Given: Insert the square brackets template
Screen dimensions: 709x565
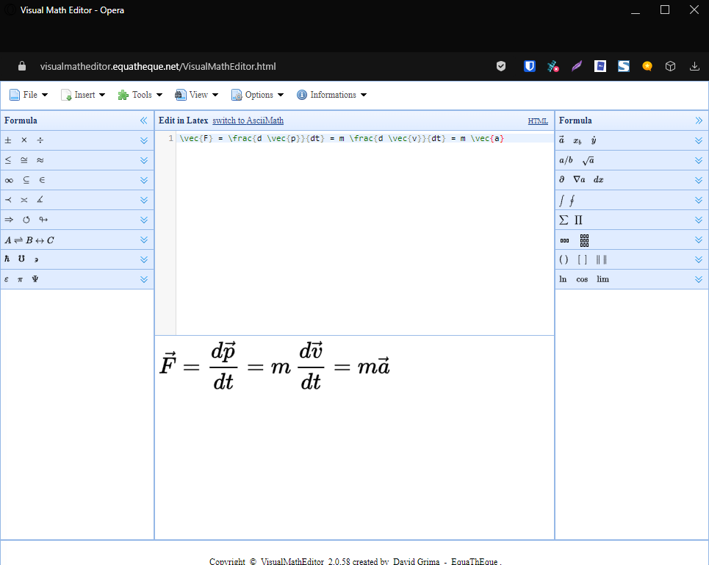Looking at the screenshot, I should (x=583, y=259).
